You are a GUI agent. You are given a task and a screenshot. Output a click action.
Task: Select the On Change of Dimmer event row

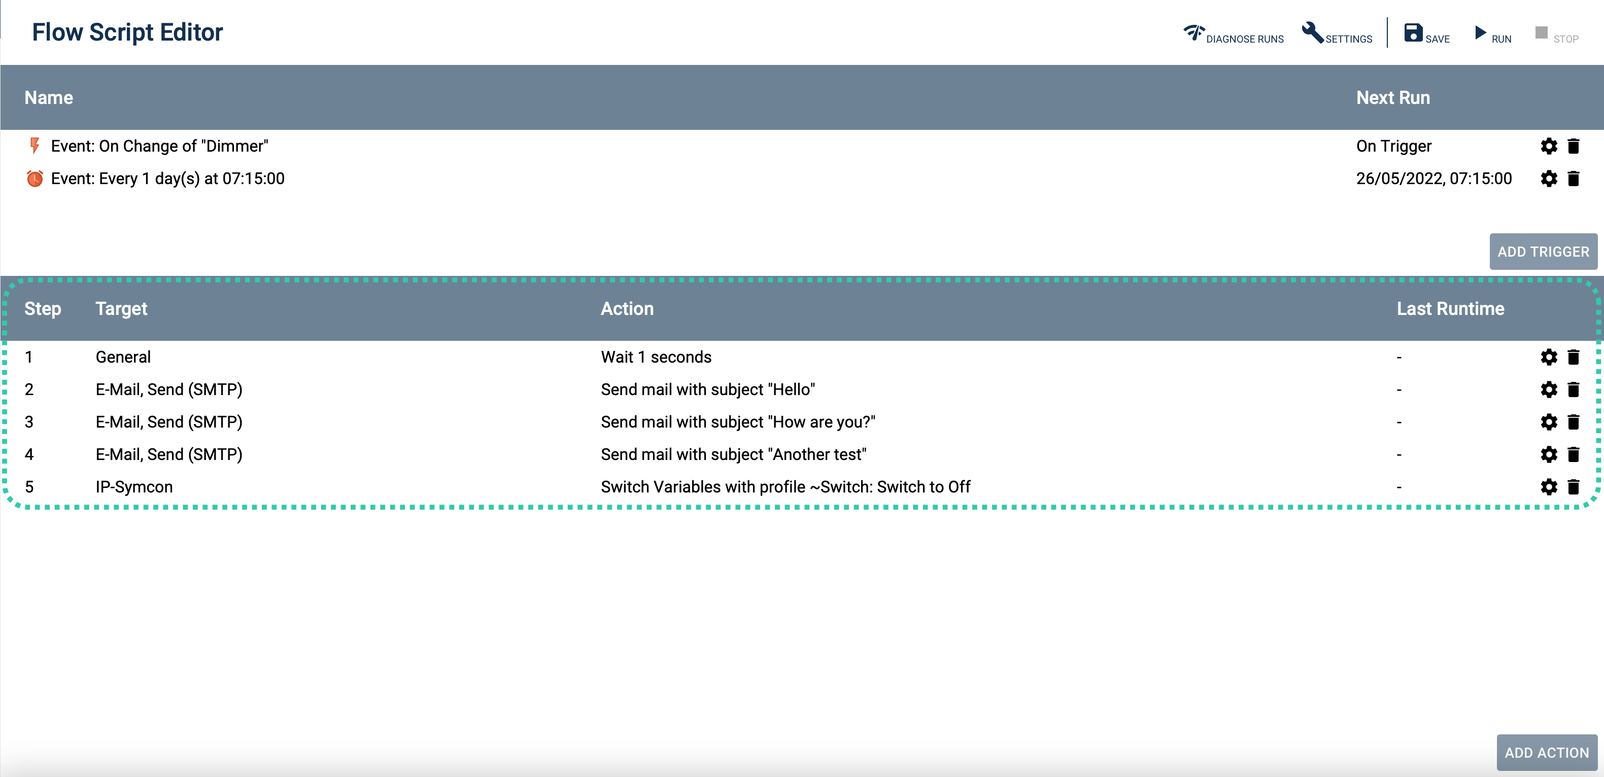click(159, 146)
